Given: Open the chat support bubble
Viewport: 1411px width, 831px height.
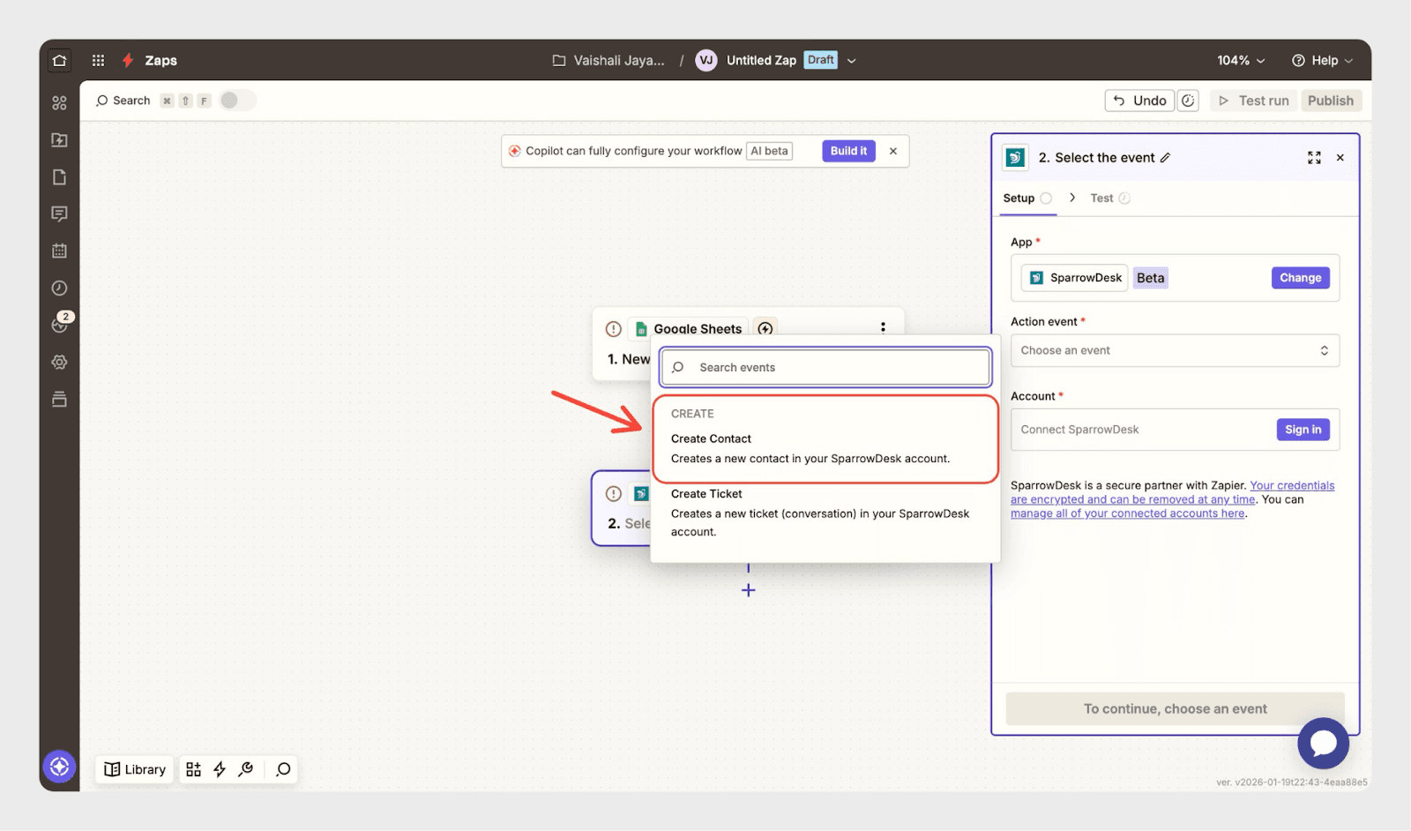Looking at the screenshot, I should tap(1322, 743).
